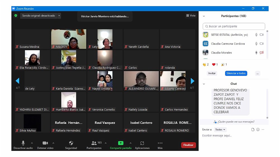Toggle Sonido original desactivado button
Viewport: 280px width, 157px height.
38,16
